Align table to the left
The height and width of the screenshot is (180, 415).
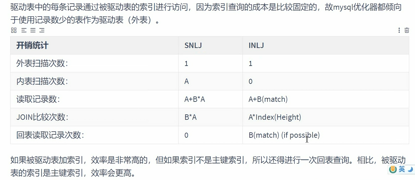(24, 30)
